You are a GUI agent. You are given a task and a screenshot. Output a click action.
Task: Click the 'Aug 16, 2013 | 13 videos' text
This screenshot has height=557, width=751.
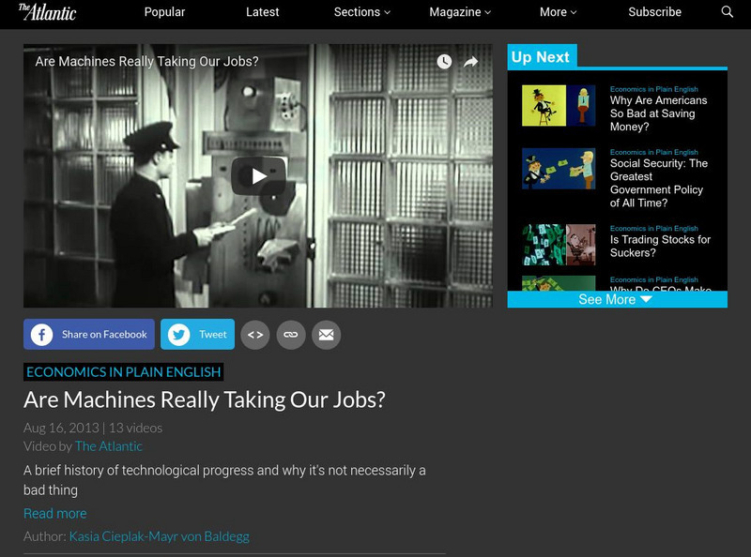[93, 428]
